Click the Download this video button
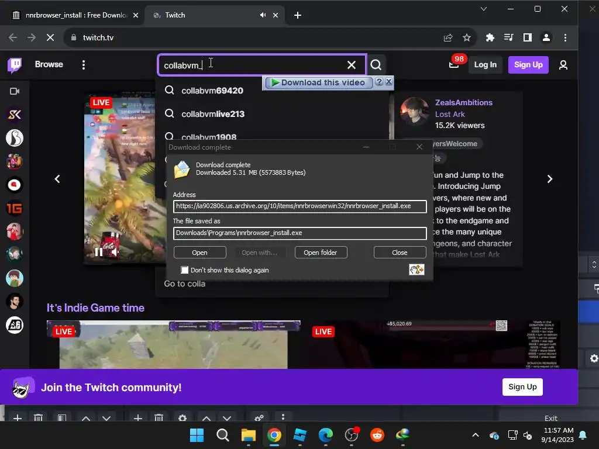 [x=318, y=82]
